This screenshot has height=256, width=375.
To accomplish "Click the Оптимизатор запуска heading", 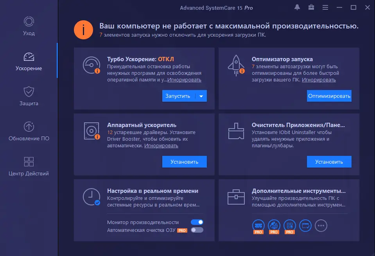I will pyautogui.click(x=282, y=59).
